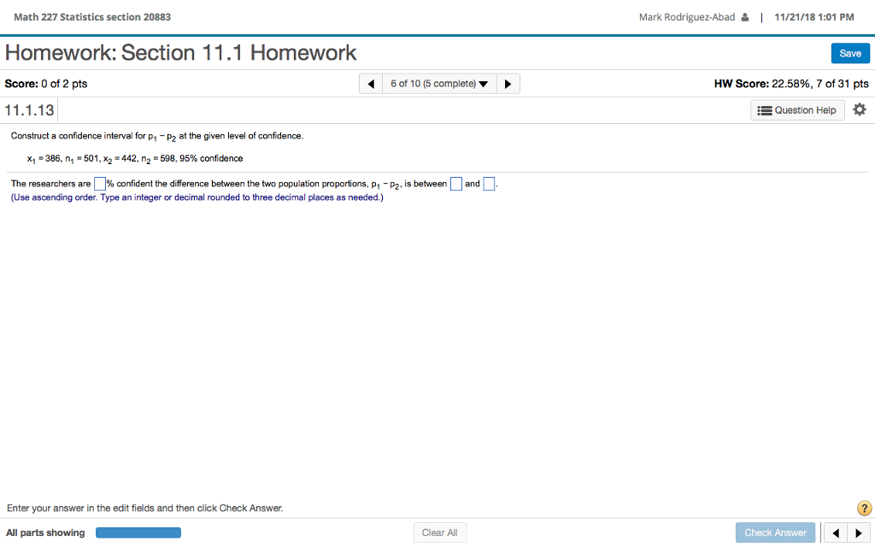Viewport: 875px width, 547px height.
Task: Click the lower bound answer box after 'between'
Action: (x=455, y=183)
